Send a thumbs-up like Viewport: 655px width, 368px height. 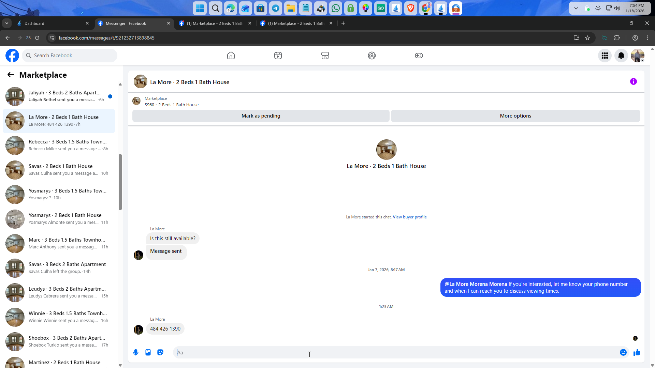pos(637,352)
